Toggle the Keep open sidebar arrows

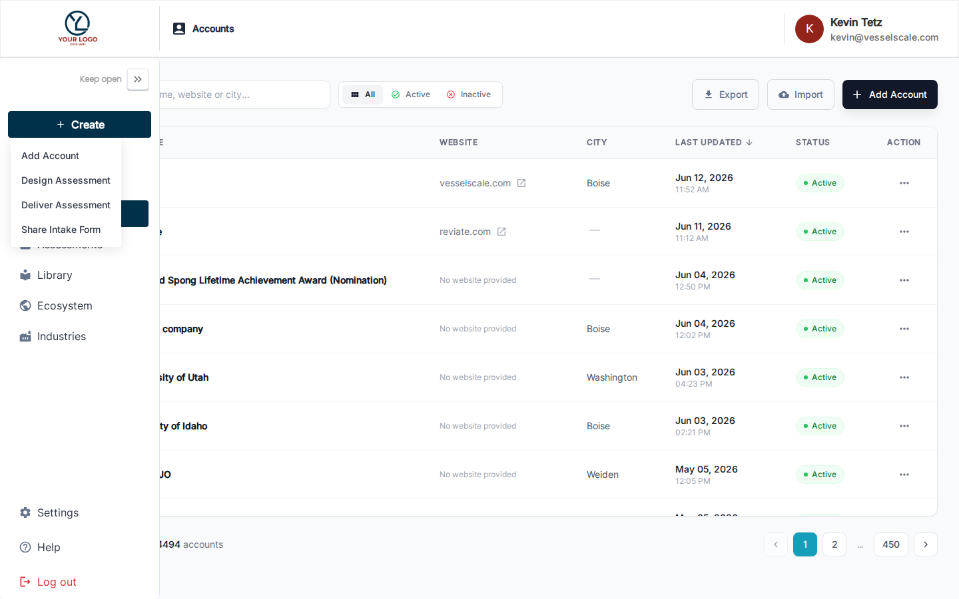point(138,79)
